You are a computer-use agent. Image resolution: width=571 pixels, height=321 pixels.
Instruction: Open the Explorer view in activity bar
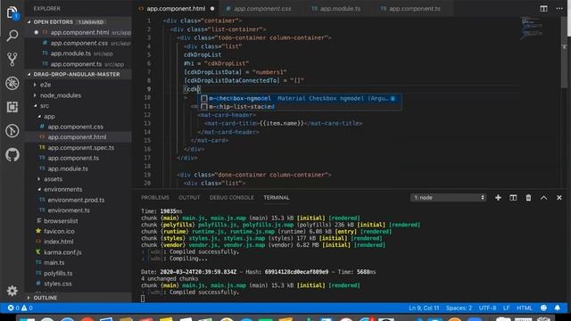12,12
